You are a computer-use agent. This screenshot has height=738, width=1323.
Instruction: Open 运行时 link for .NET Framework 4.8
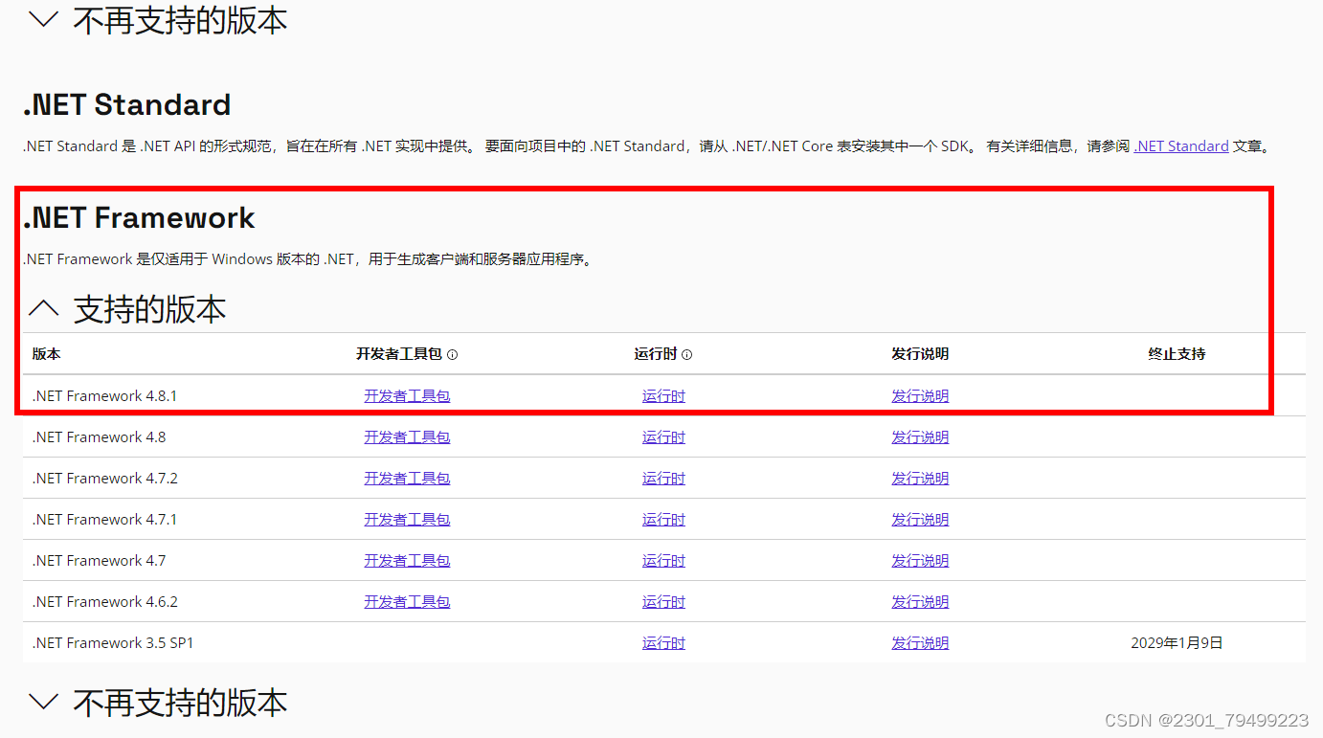click(663, 437)
